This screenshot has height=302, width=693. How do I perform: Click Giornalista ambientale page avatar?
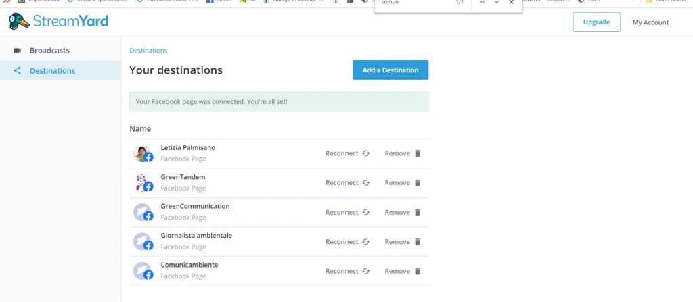(x=143, y=241)
